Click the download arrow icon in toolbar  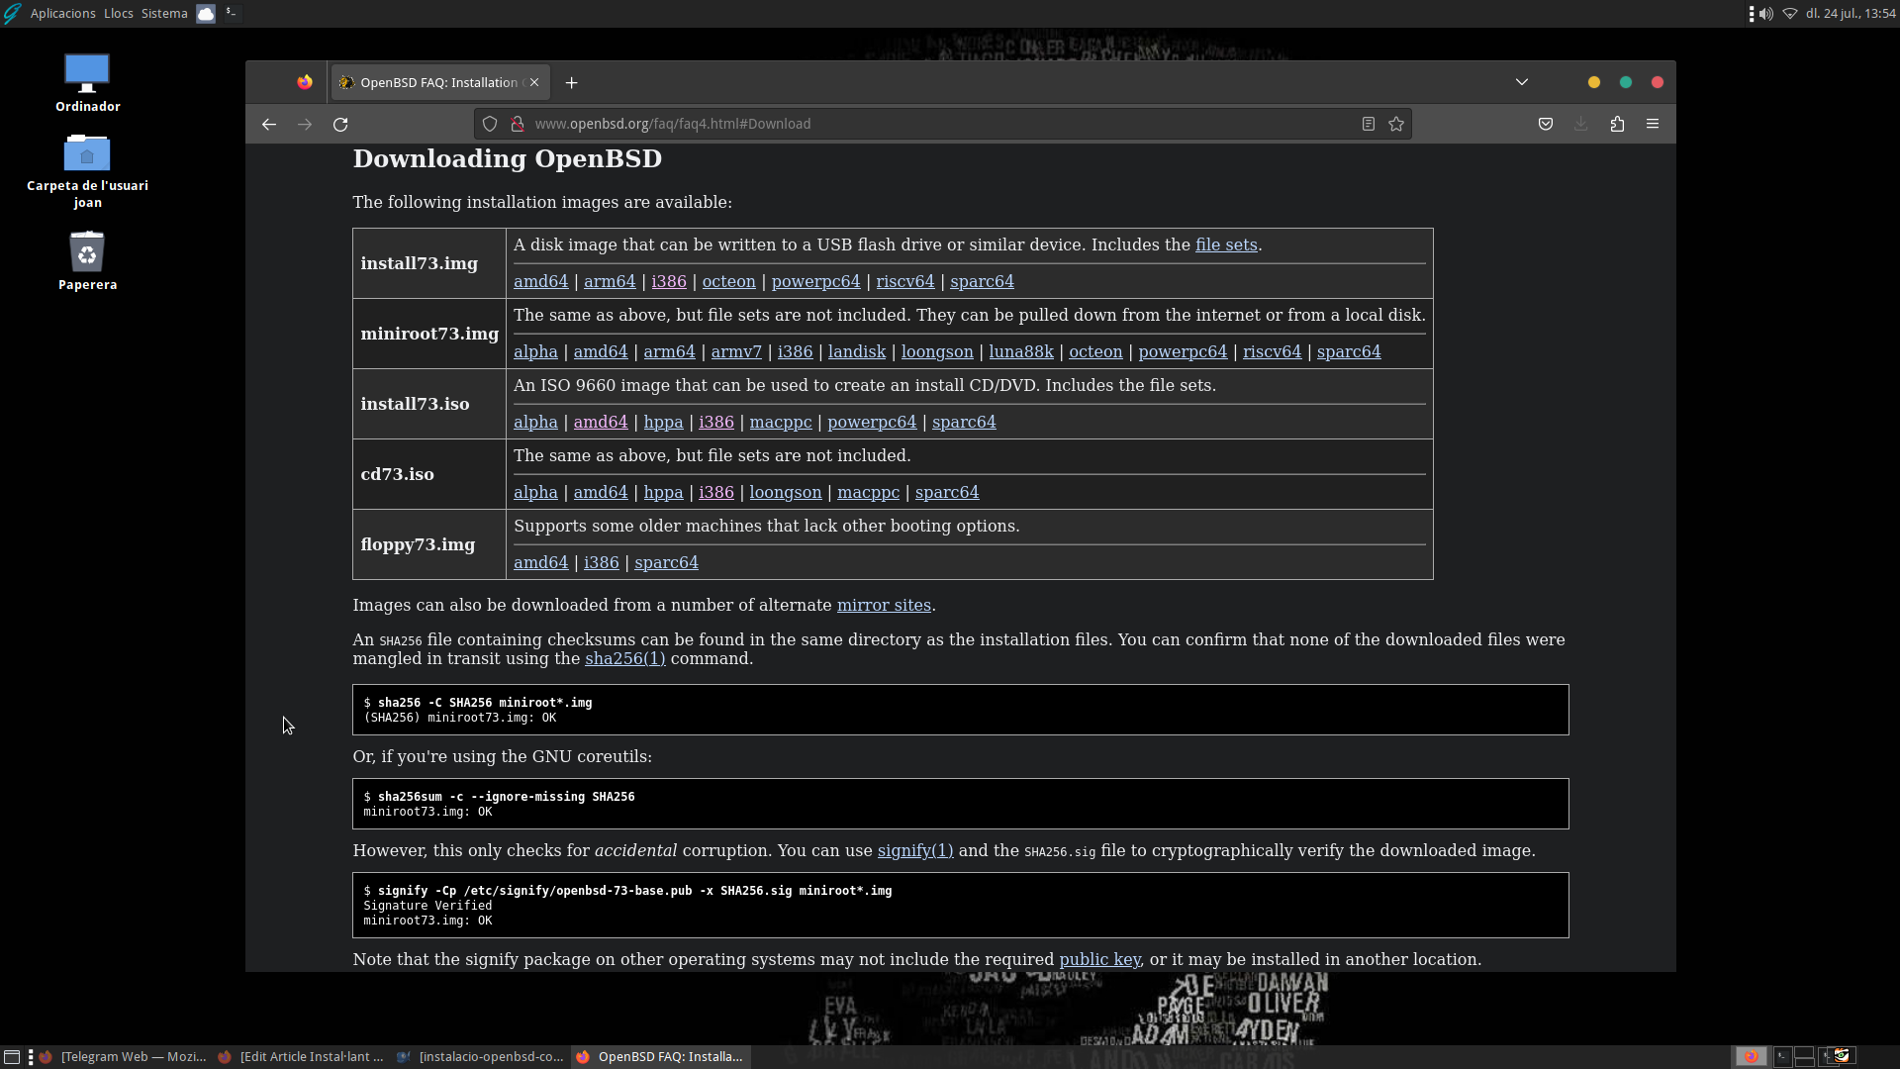point(1580,124)
